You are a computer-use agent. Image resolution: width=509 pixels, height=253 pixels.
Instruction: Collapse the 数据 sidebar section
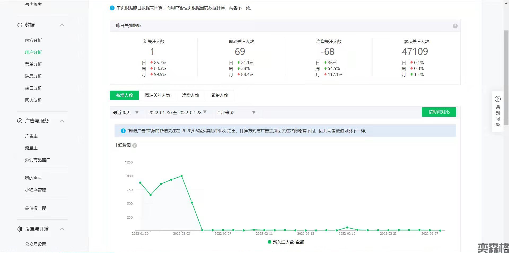tap(62, 25)
